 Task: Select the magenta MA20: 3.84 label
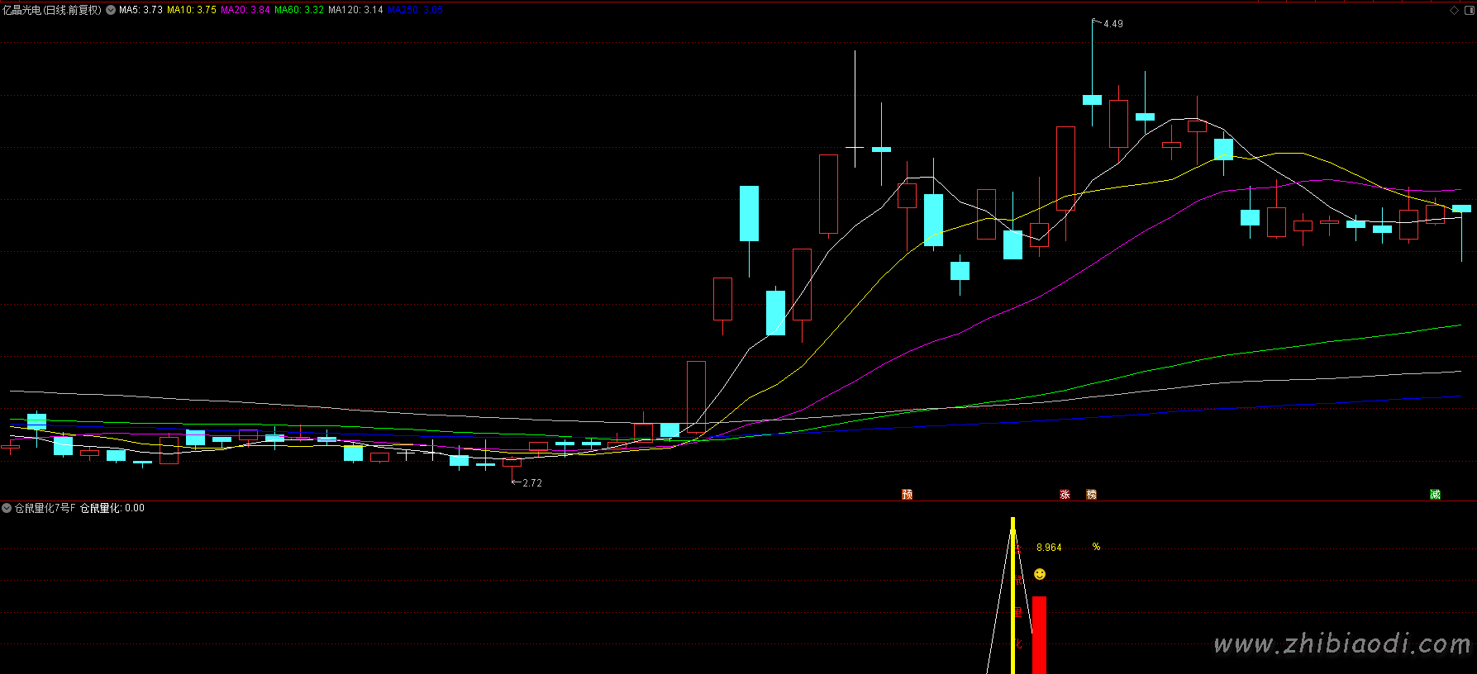[x=245, y=10]
